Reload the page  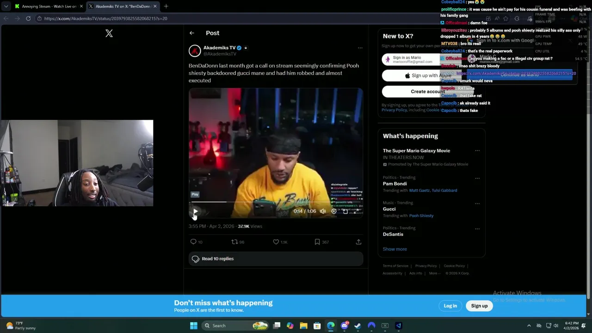[x=28, y=18]
